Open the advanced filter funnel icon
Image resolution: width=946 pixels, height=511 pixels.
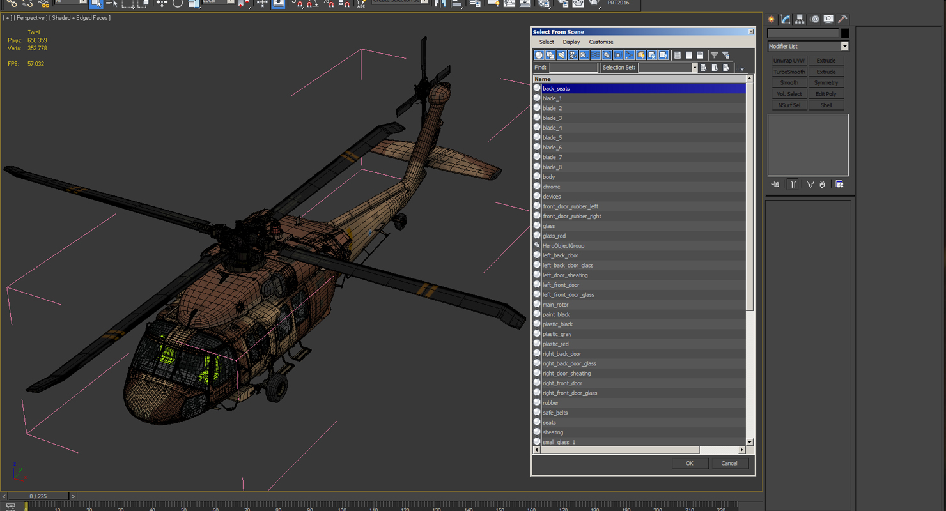[726, 56]
